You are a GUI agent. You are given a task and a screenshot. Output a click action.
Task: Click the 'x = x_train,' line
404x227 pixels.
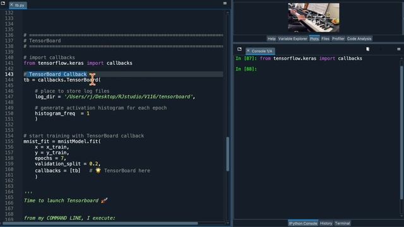click(52, 147)
